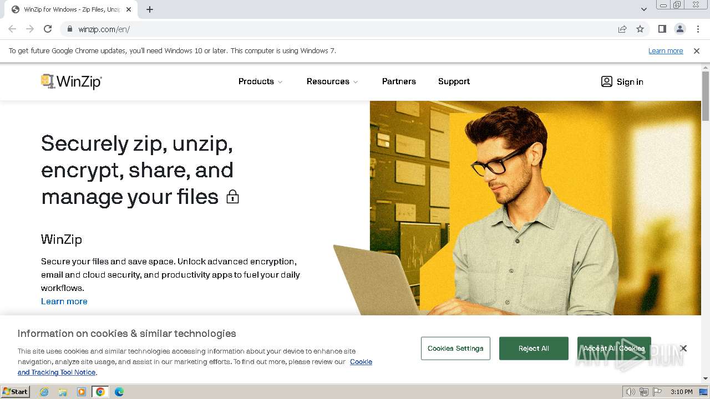Click the taskbar clock

[681, 392]
